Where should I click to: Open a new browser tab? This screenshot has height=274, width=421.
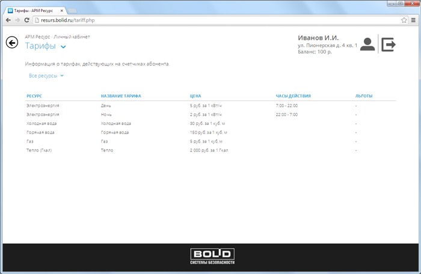pyautogui.click(x=72, y=10)
